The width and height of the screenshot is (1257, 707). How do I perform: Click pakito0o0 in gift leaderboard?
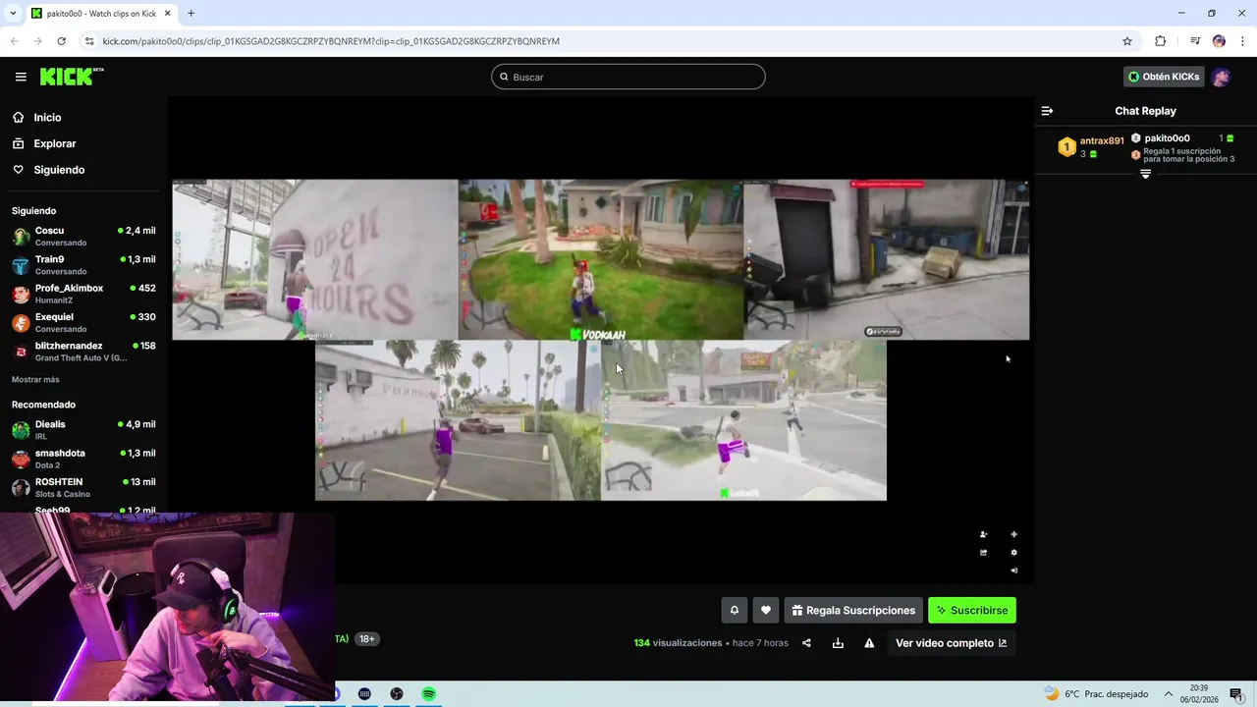(1167, 138)
